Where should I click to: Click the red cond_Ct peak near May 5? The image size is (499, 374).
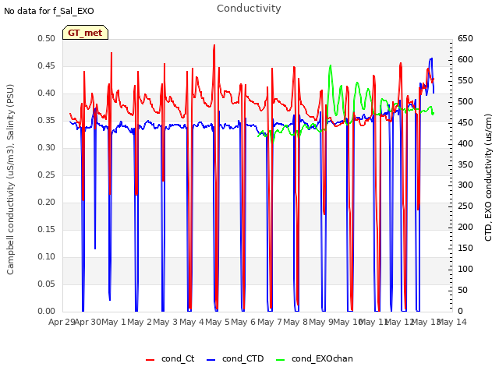point(214,45)
